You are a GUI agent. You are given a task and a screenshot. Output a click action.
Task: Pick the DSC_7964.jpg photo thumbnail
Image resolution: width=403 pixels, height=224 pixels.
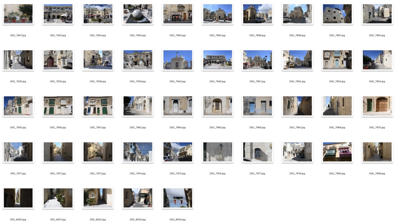pyautogui.click(x=177, y=106)
